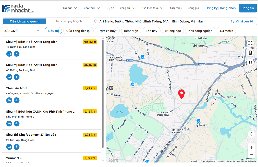
Task: Click the Vị trí của tôi button
Action: 242,21
